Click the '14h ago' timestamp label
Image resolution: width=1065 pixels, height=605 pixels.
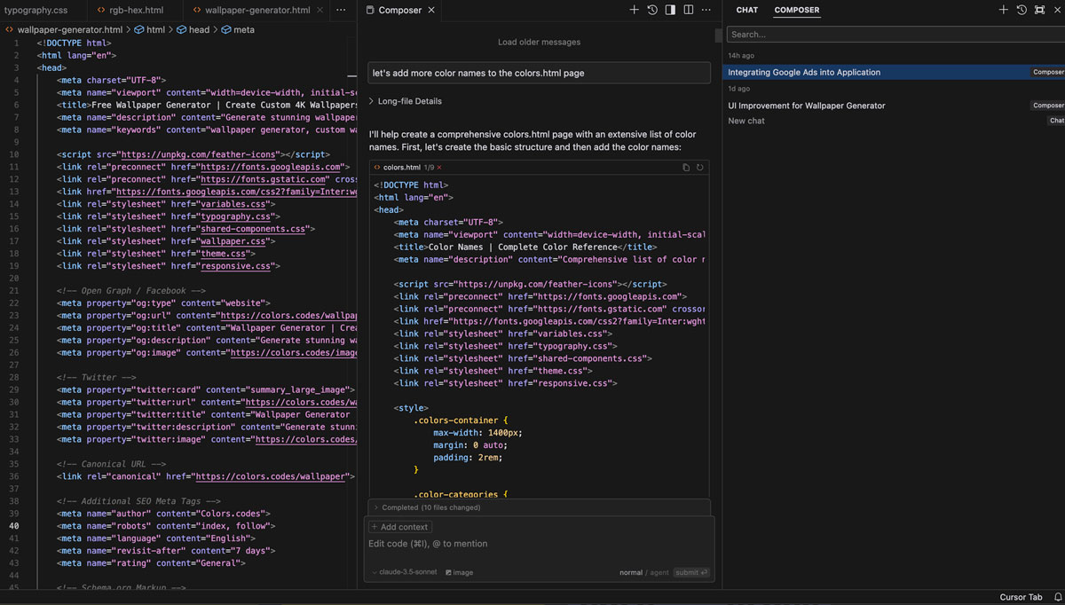coord(741,56)
